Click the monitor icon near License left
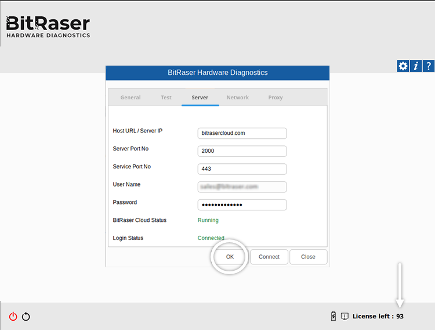 (x=345, y=316)
